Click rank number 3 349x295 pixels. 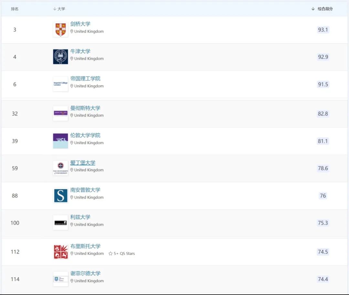(15, 30)
